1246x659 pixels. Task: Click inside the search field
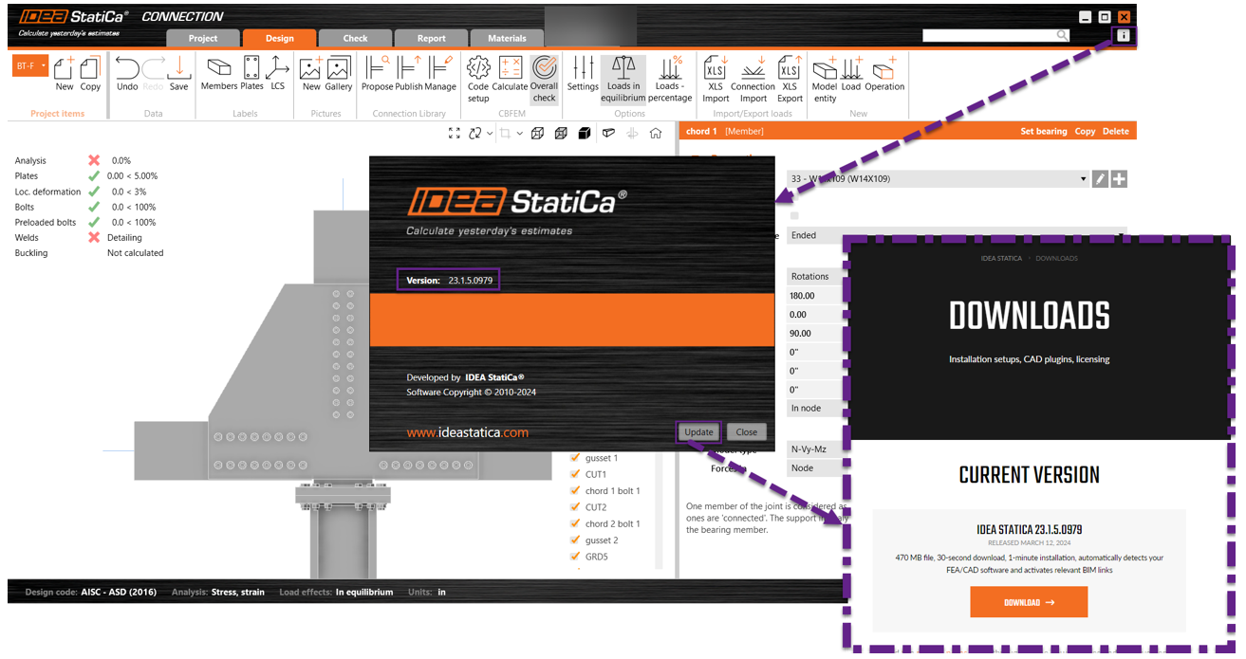pos(987,34)
